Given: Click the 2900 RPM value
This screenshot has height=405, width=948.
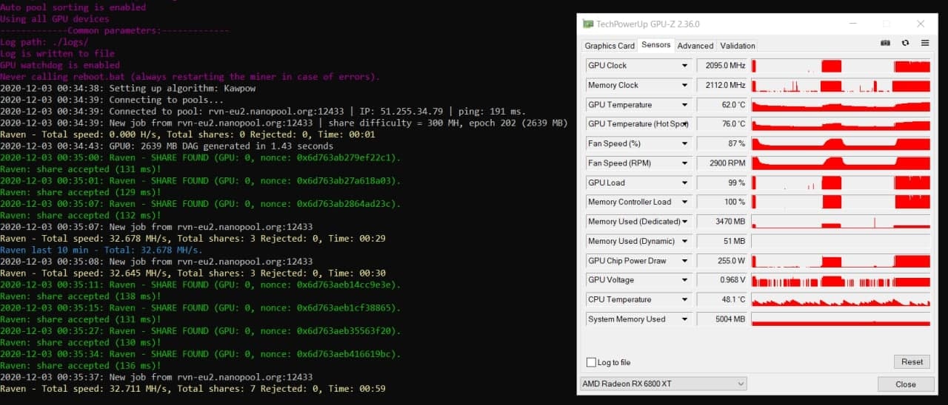Looking at the screenshot, I should [722, 163].
